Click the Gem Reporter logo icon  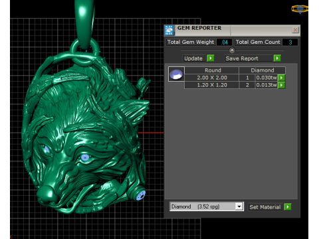169,31
